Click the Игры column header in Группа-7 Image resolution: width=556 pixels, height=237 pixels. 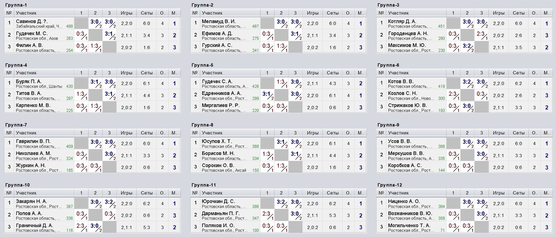tap(126, 133)
